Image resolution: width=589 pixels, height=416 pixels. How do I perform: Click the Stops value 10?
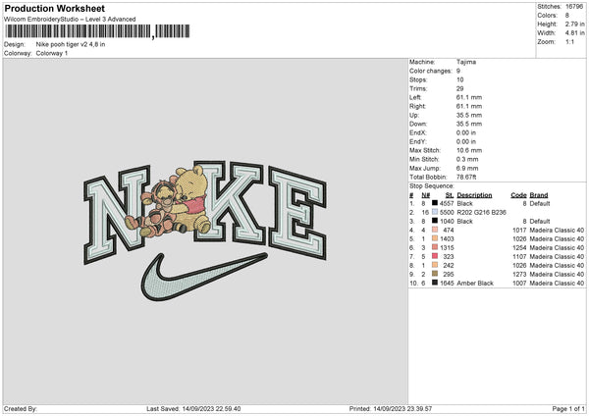459,79
